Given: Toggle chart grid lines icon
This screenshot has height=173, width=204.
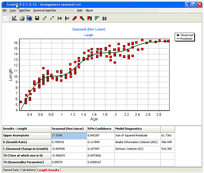Looking at the screenshot, I should pos(97,18).
